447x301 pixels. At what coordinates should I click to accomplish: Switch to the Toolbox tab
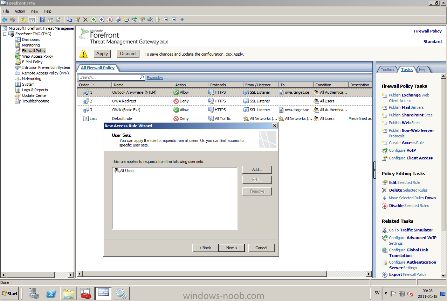pos(387,70)
